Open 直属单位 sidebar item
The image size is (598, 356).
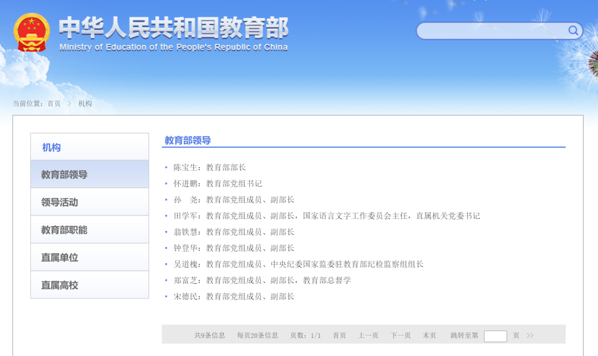pyautogui.click(x=90, y=258)
